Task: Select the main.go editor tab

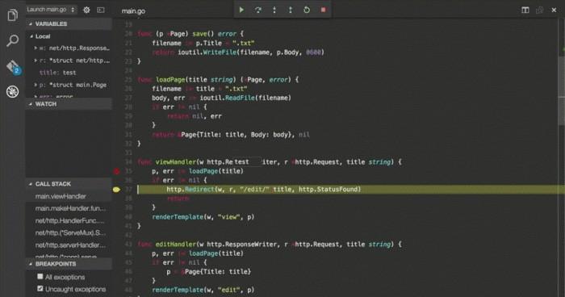Action: 133,11
